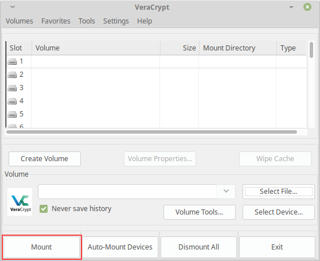The width and height of the screenshot is (320, 261).
Task: Click Select File button
Action: (278, 192)
